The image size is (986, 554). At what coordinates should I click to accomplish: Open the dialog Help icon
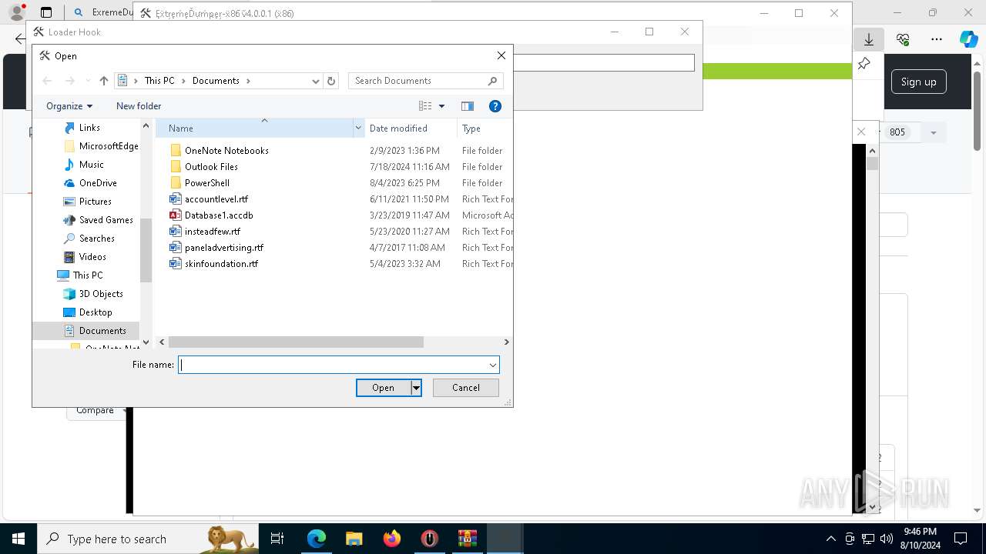pos(495,106)
